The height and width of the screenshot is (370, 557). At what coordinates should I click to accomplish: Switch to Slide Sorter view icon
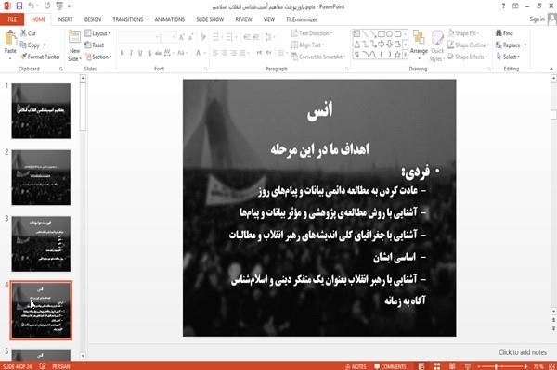click(436, 366)
